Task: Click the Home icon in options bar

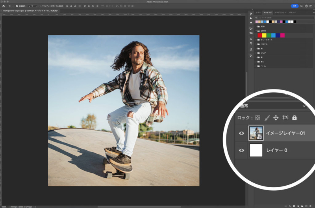Action: tap(4, 6)
